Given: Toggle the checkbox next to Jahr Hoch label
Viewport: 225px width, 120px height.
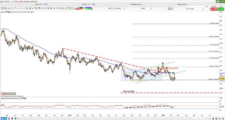Looking at the screenshot, I should (13, 12).
